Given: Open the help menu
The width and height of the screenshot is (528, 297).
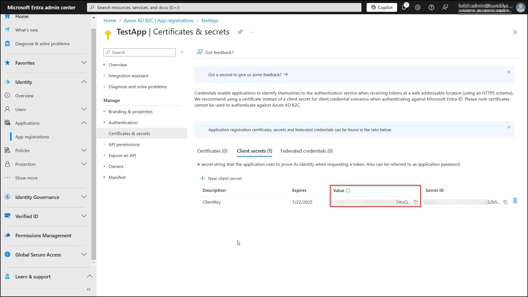Looking at the screenshot, I should 431,7.
